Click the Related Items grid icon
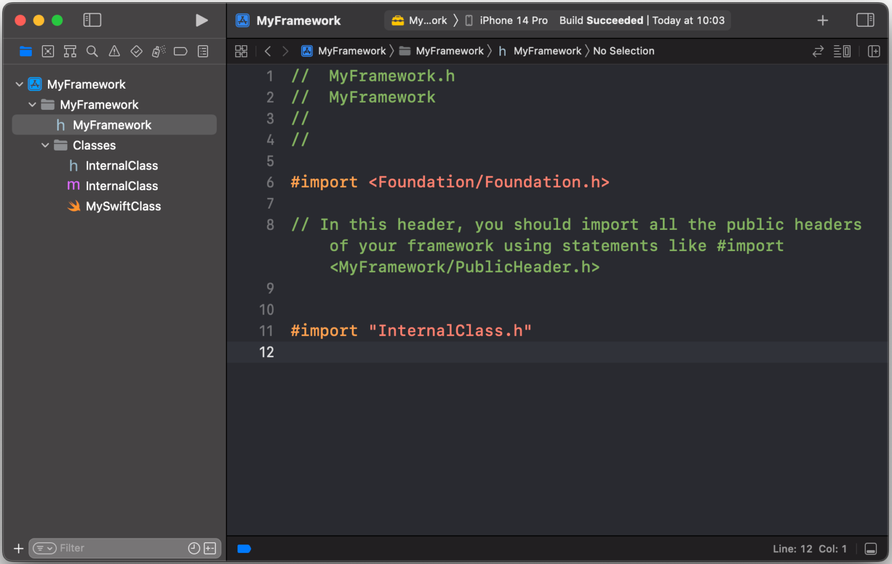This screenshot has width=892, height=564. (241, 51)
